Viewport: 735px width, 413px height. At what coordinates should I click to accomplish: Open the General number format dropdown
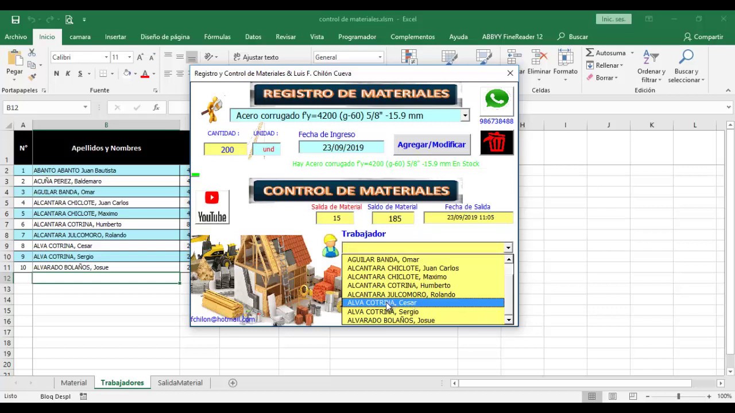pyautogui.click(x=380, y=57)
